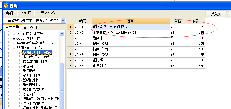Open the 补充人材机 tab

(46, 13)
